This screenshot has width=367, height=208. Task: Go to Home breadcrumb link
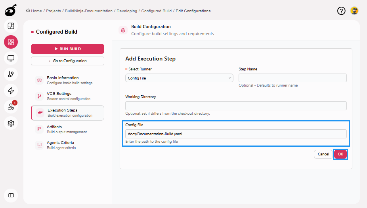(x=36, y=11)
